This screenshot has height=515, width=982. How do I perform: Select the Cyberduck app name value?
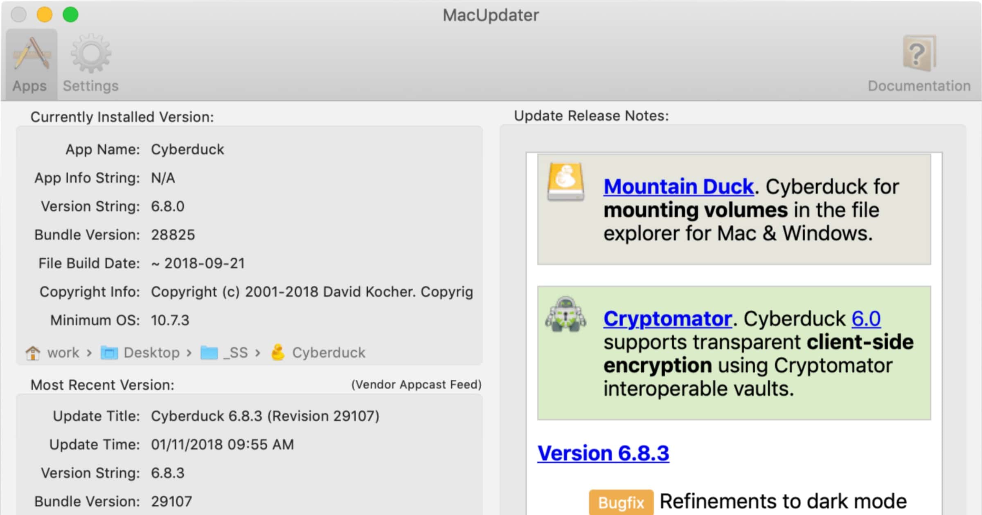point(187,150)
